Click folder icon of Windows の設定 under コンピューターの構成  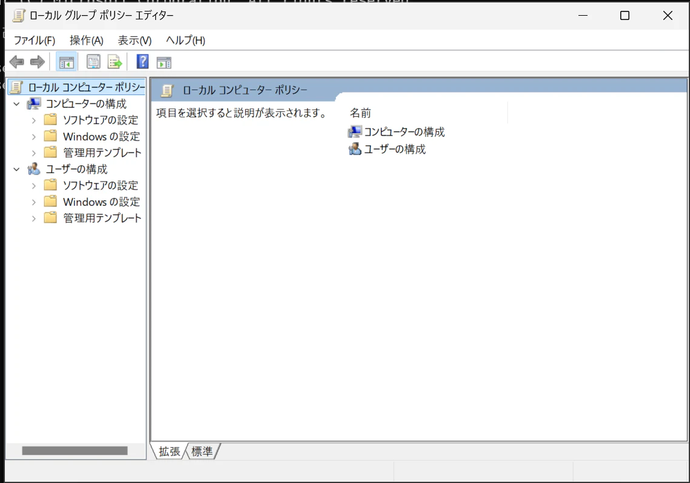click(x=50, y=136)
